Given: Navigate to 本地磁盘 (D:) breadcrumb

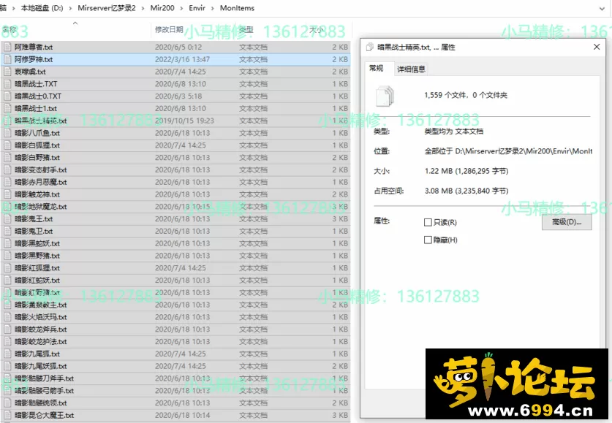Looking at the screenshot, I should (x=42, y=8).
